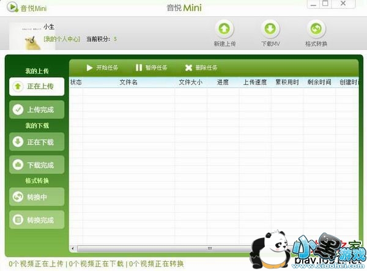367x271 pixels.
Task: Maximize the 音悦Mini window
Action: pos(325,4)
